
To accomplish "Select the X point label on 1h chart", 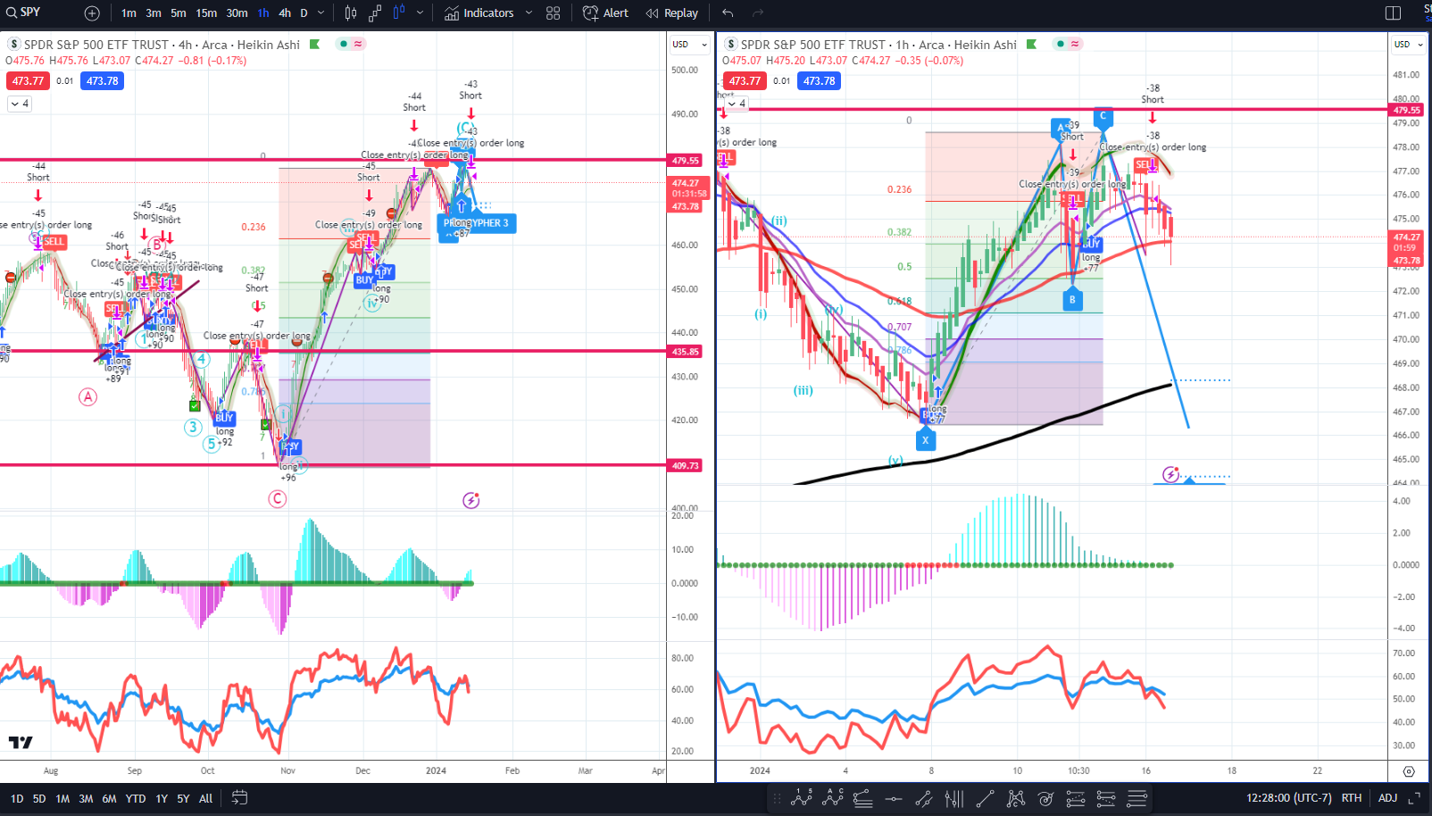I will click(926, 439).
